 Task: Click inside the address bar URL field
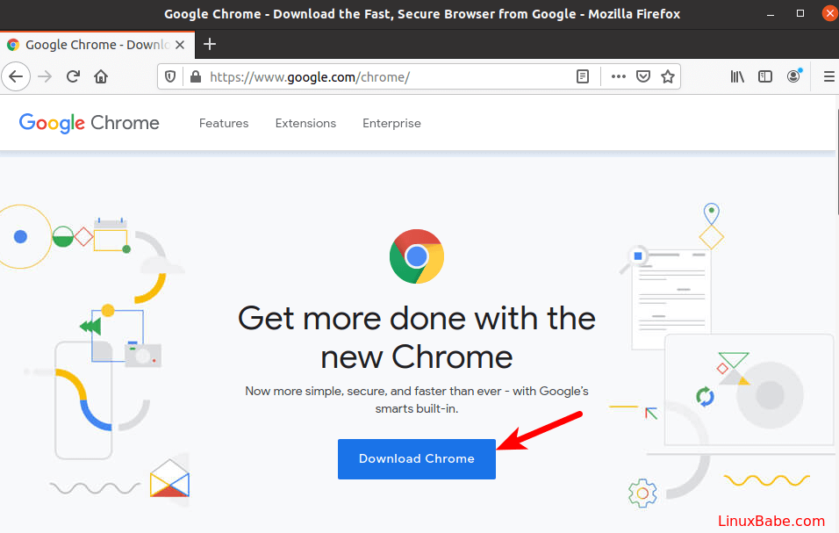(351, 76)
